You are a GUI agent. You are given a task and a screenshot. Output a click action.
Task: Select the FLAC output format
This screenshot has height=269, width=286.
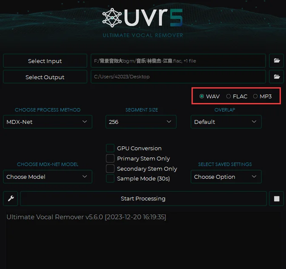click(x=229, y=96)
